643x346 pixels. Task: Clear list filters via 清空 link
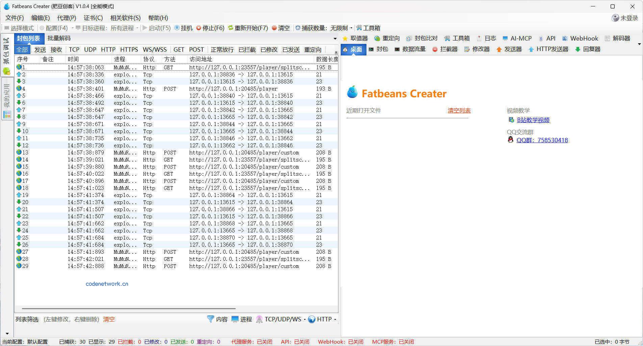[109, 319]
